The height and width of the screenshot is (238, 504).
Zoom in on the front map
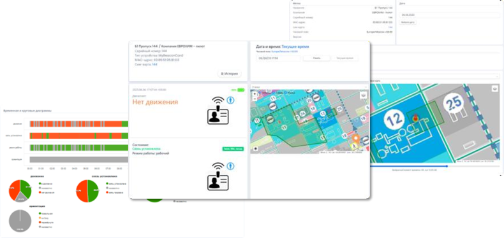[255, 94]
